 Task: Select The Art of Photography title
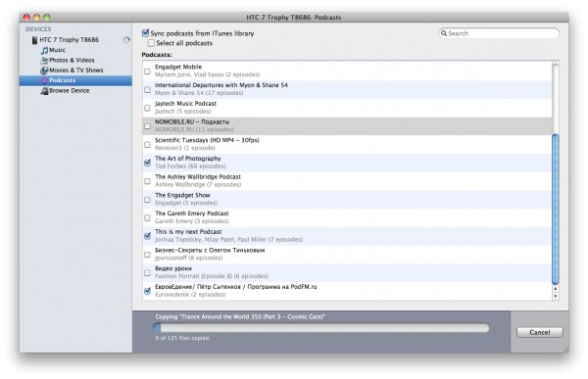pos(188,159)
